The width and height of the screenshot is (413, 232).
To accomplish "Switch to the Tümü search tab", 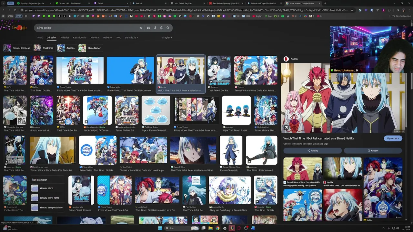I will pos(40,38).
